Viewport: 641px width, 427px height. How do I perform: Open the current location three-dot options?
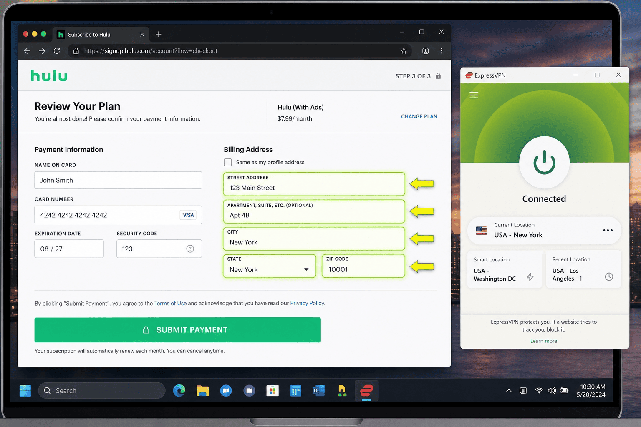608,230
